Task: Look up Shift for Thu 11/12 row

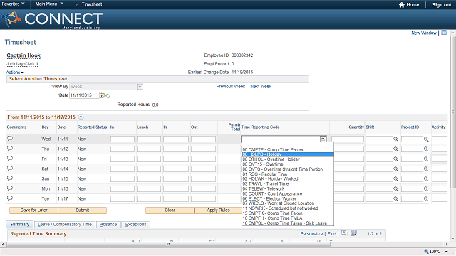Action: tap(396, 149)
